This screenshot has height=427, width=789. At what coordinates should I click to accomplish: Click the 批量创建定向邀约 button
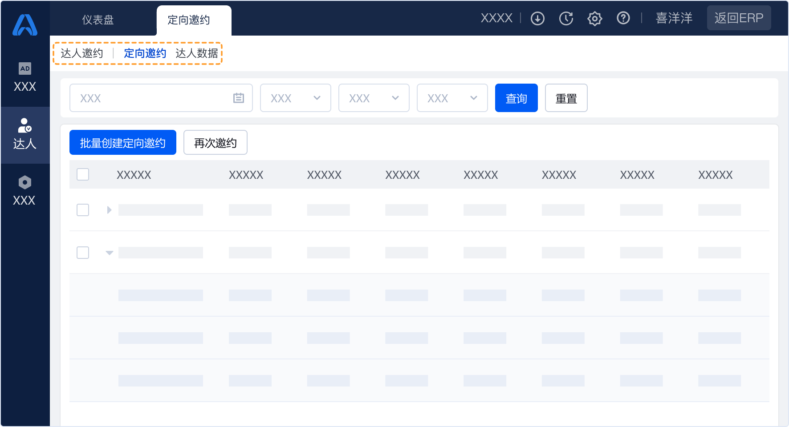122,142
